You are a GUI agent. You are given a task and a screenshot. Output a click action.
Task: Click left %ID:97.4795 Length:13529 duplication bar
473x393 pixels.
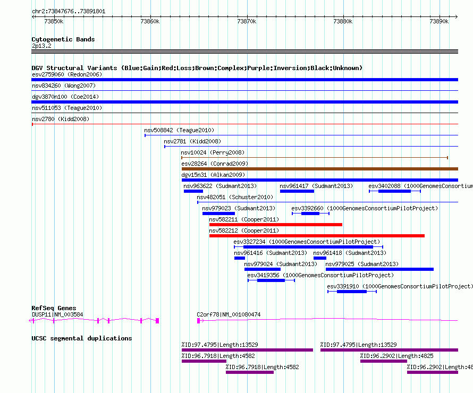coord(247,350)
